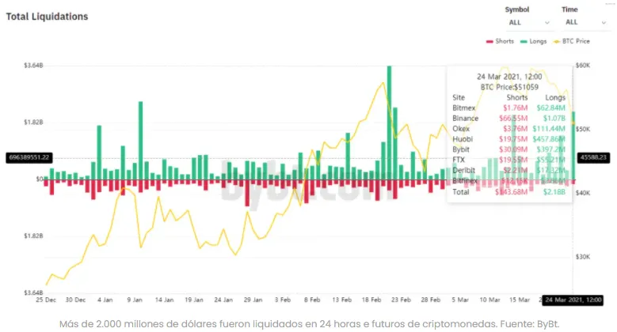The image size is (617, 332).
Task: Click the 23 Feb axis label
Action: pos(401,300)
